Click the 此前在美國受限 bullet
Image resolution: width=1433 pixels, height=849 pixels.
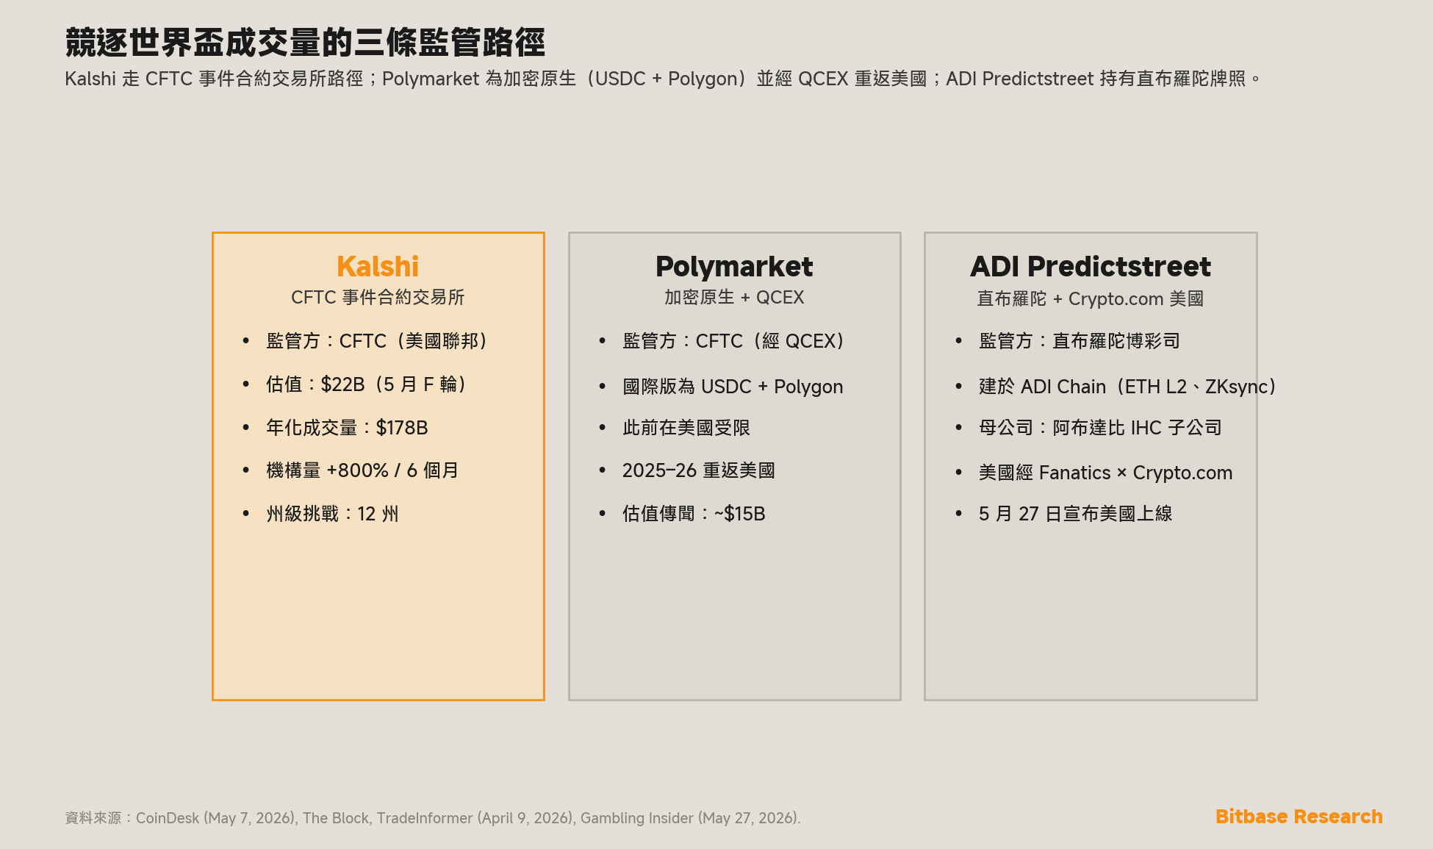(x=686, y=428)
